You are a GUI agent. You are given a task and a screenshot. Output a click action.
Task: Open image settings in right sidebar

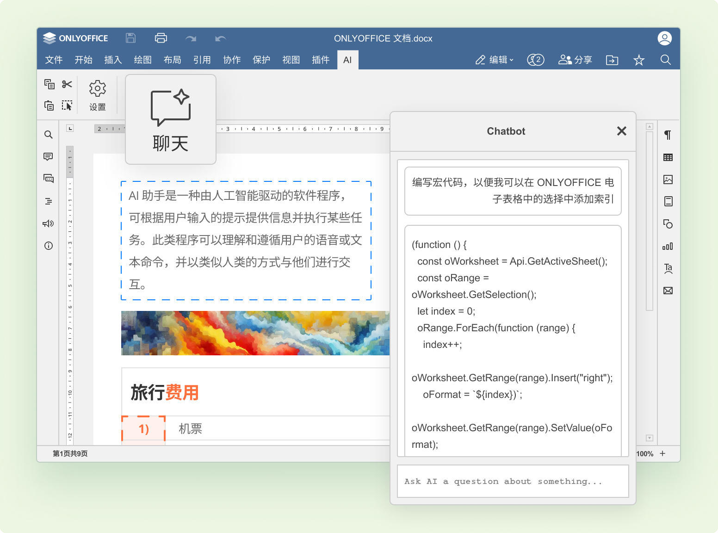(x=668, y=180)
